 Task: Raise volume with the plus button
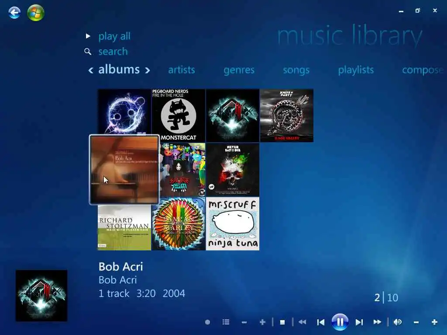coord(434,322)
